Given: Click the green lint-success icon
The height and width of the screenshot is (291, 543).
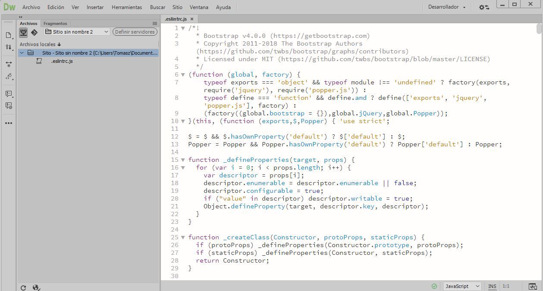Looking at the screenshot, I should (434, 286).
